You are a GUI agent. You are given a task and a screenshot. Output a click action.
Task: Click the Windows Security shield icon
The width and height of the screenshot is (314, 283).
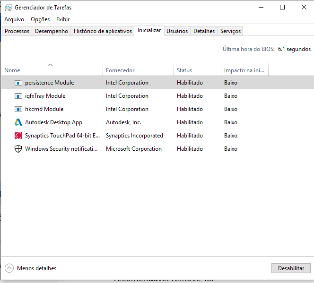(18, 149)
